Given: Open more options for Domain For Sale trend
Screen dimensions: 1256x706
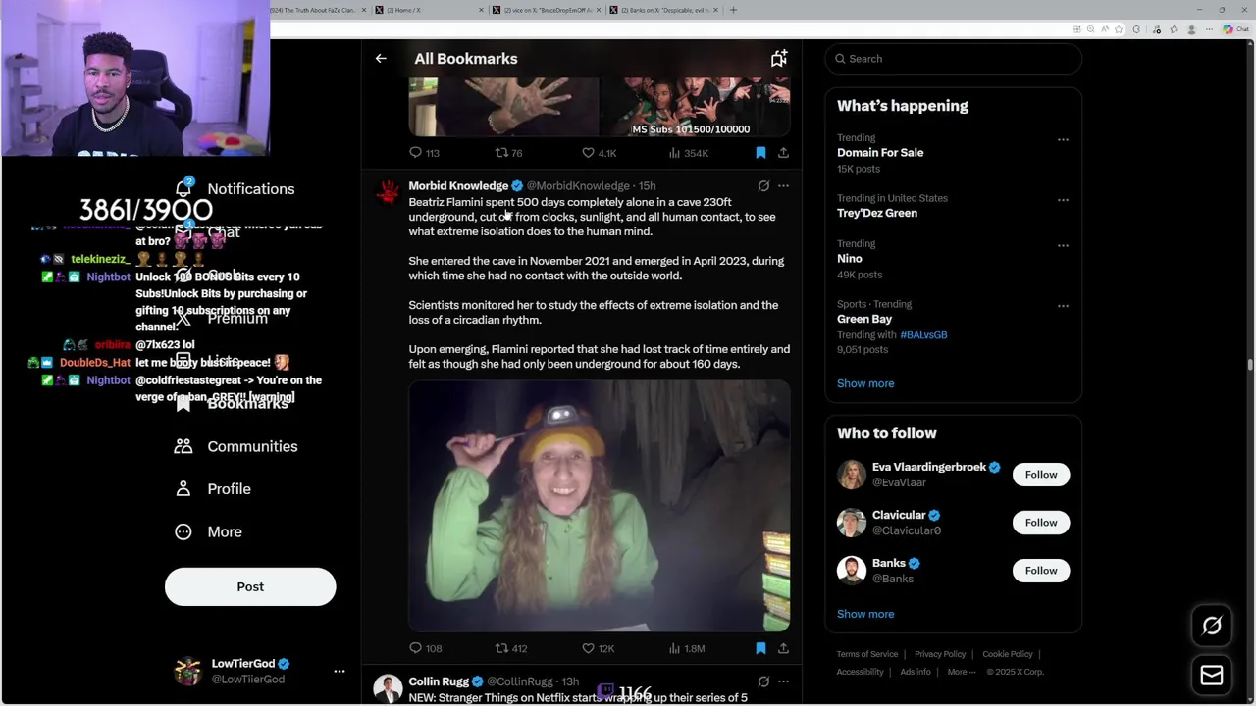Looking at the screenshot, I should coord(1063,140).
